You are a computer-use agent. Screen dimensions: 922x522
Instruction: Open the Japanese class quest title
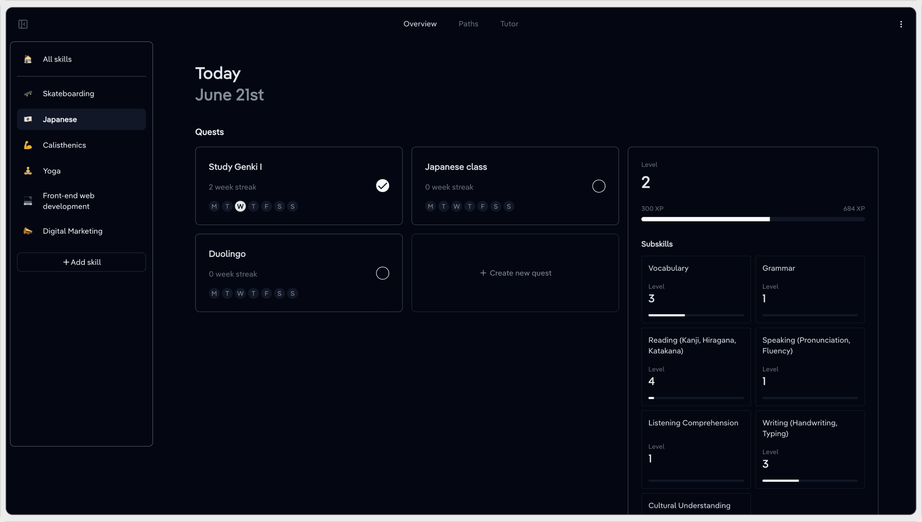coord(456,167)
